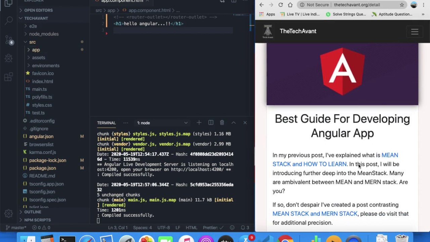Click the Chrome address bar URL
430x242 pixels.
pyautogui.click(x=357, y=5)
